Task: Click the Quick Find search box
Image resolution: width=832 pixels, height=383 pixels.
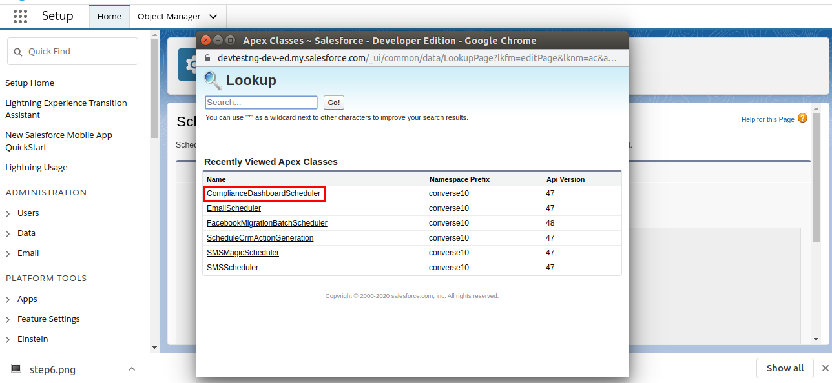Action: coord(72,52)
